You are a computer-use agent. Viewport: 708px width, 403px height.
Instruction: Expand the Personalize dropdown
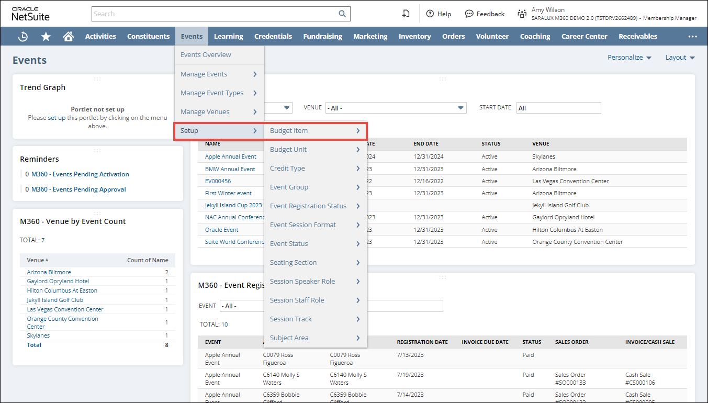[629, 58]
